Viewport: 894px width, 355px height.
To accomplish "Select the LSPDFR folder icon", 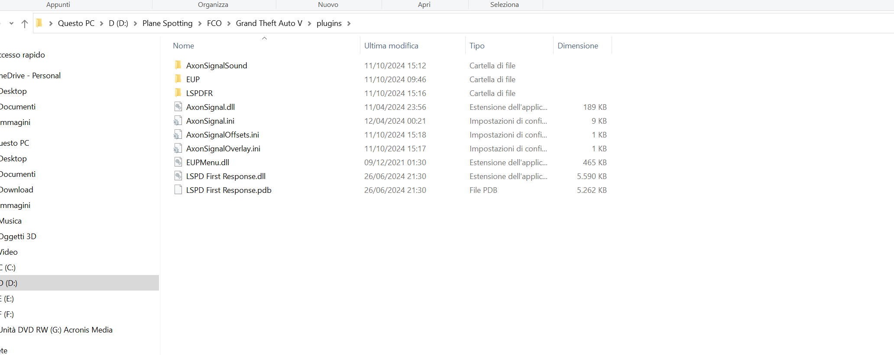I will [178, 93].
